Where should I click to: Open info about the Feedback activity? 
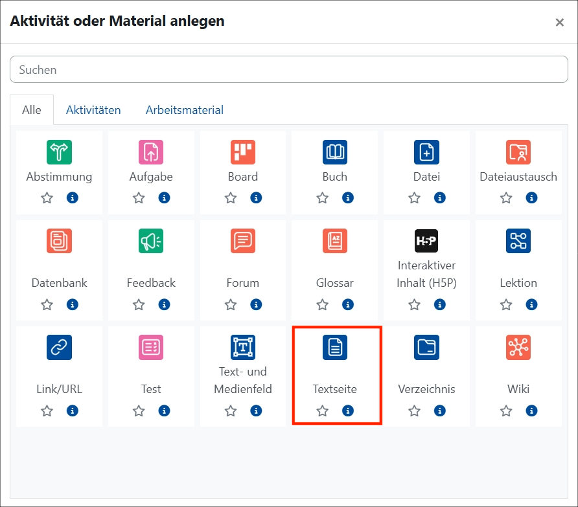click(164, 304)
